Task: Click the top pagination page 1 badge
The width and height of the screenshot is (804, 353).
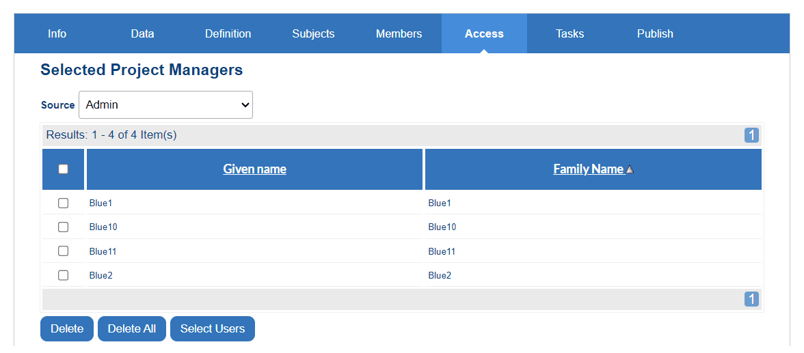Action: [x=751, y=135]
